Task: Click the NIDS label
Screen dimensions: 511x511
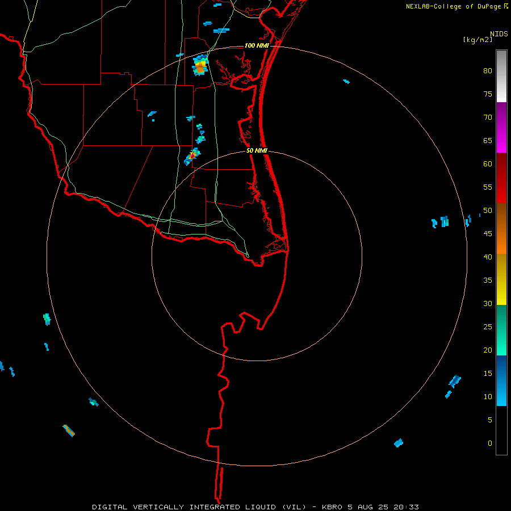Action: coord(499,33)
